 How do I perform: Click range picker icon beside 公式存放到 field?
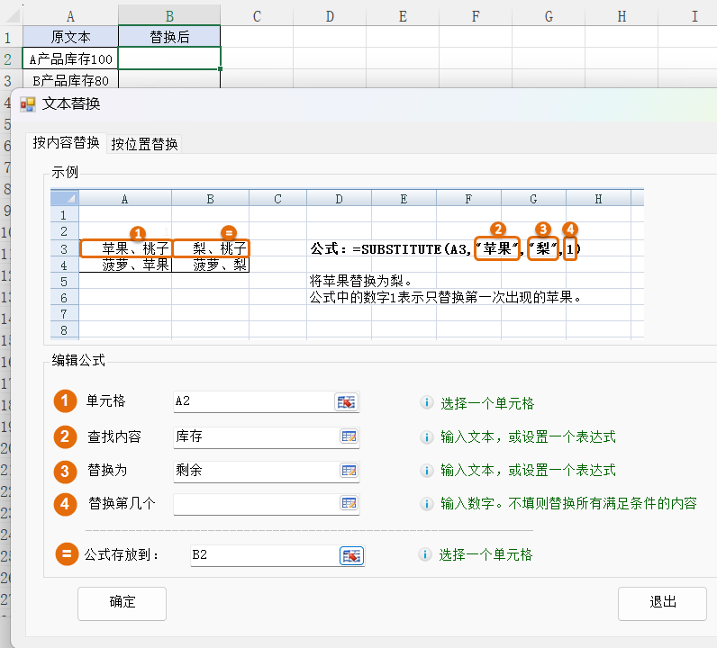tap(351, 555)
